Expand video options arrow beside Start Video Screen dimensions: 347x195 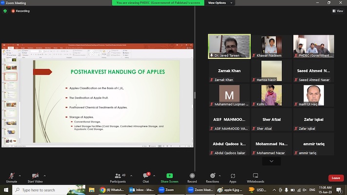click(44, 175)
